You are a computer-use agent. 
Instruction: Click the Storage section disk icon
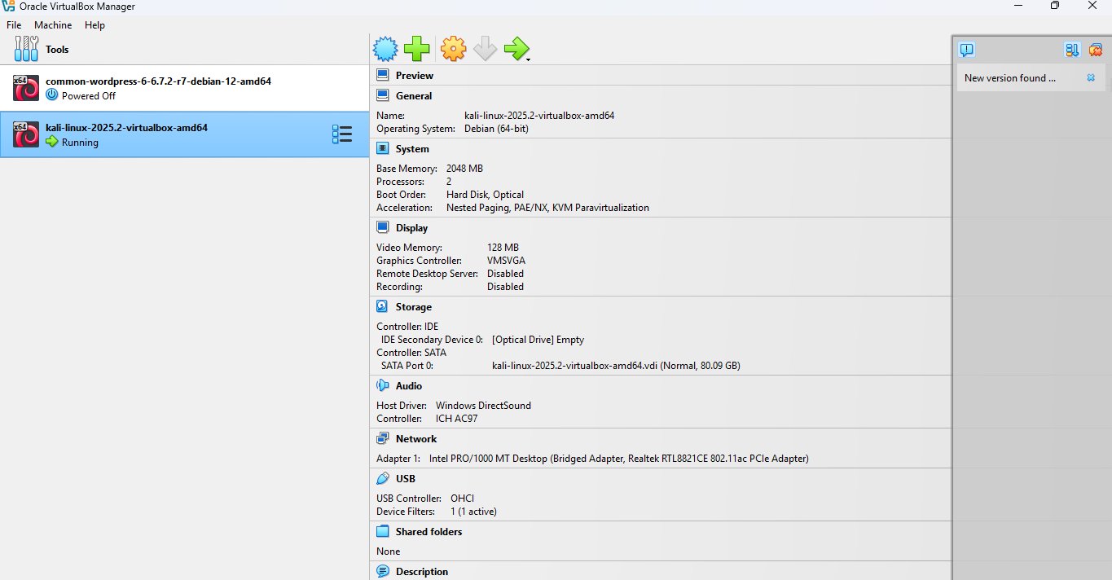click(383, 306)
